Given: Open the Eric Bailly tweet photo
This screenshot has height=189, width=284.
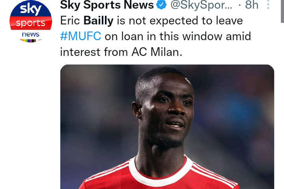Looking at the screenshot, I should [167, 127].
